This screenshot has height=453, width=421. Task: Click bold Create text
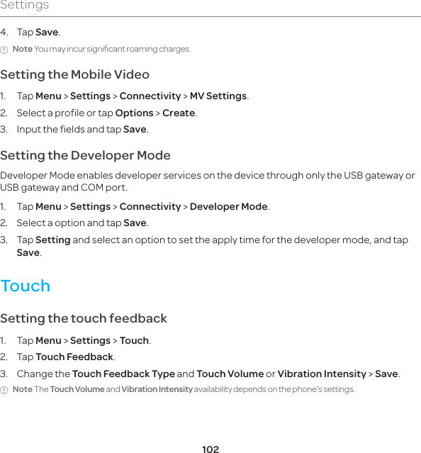[179, 113]
